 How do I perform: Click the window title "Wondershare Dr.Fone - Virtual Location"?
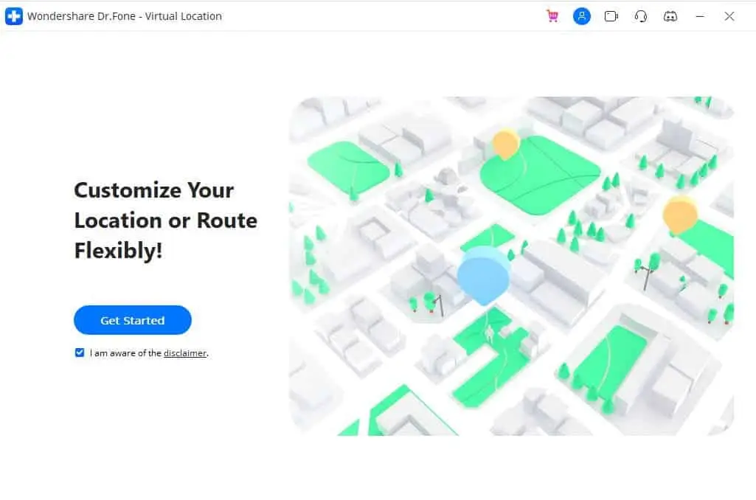tap(125, 16)
